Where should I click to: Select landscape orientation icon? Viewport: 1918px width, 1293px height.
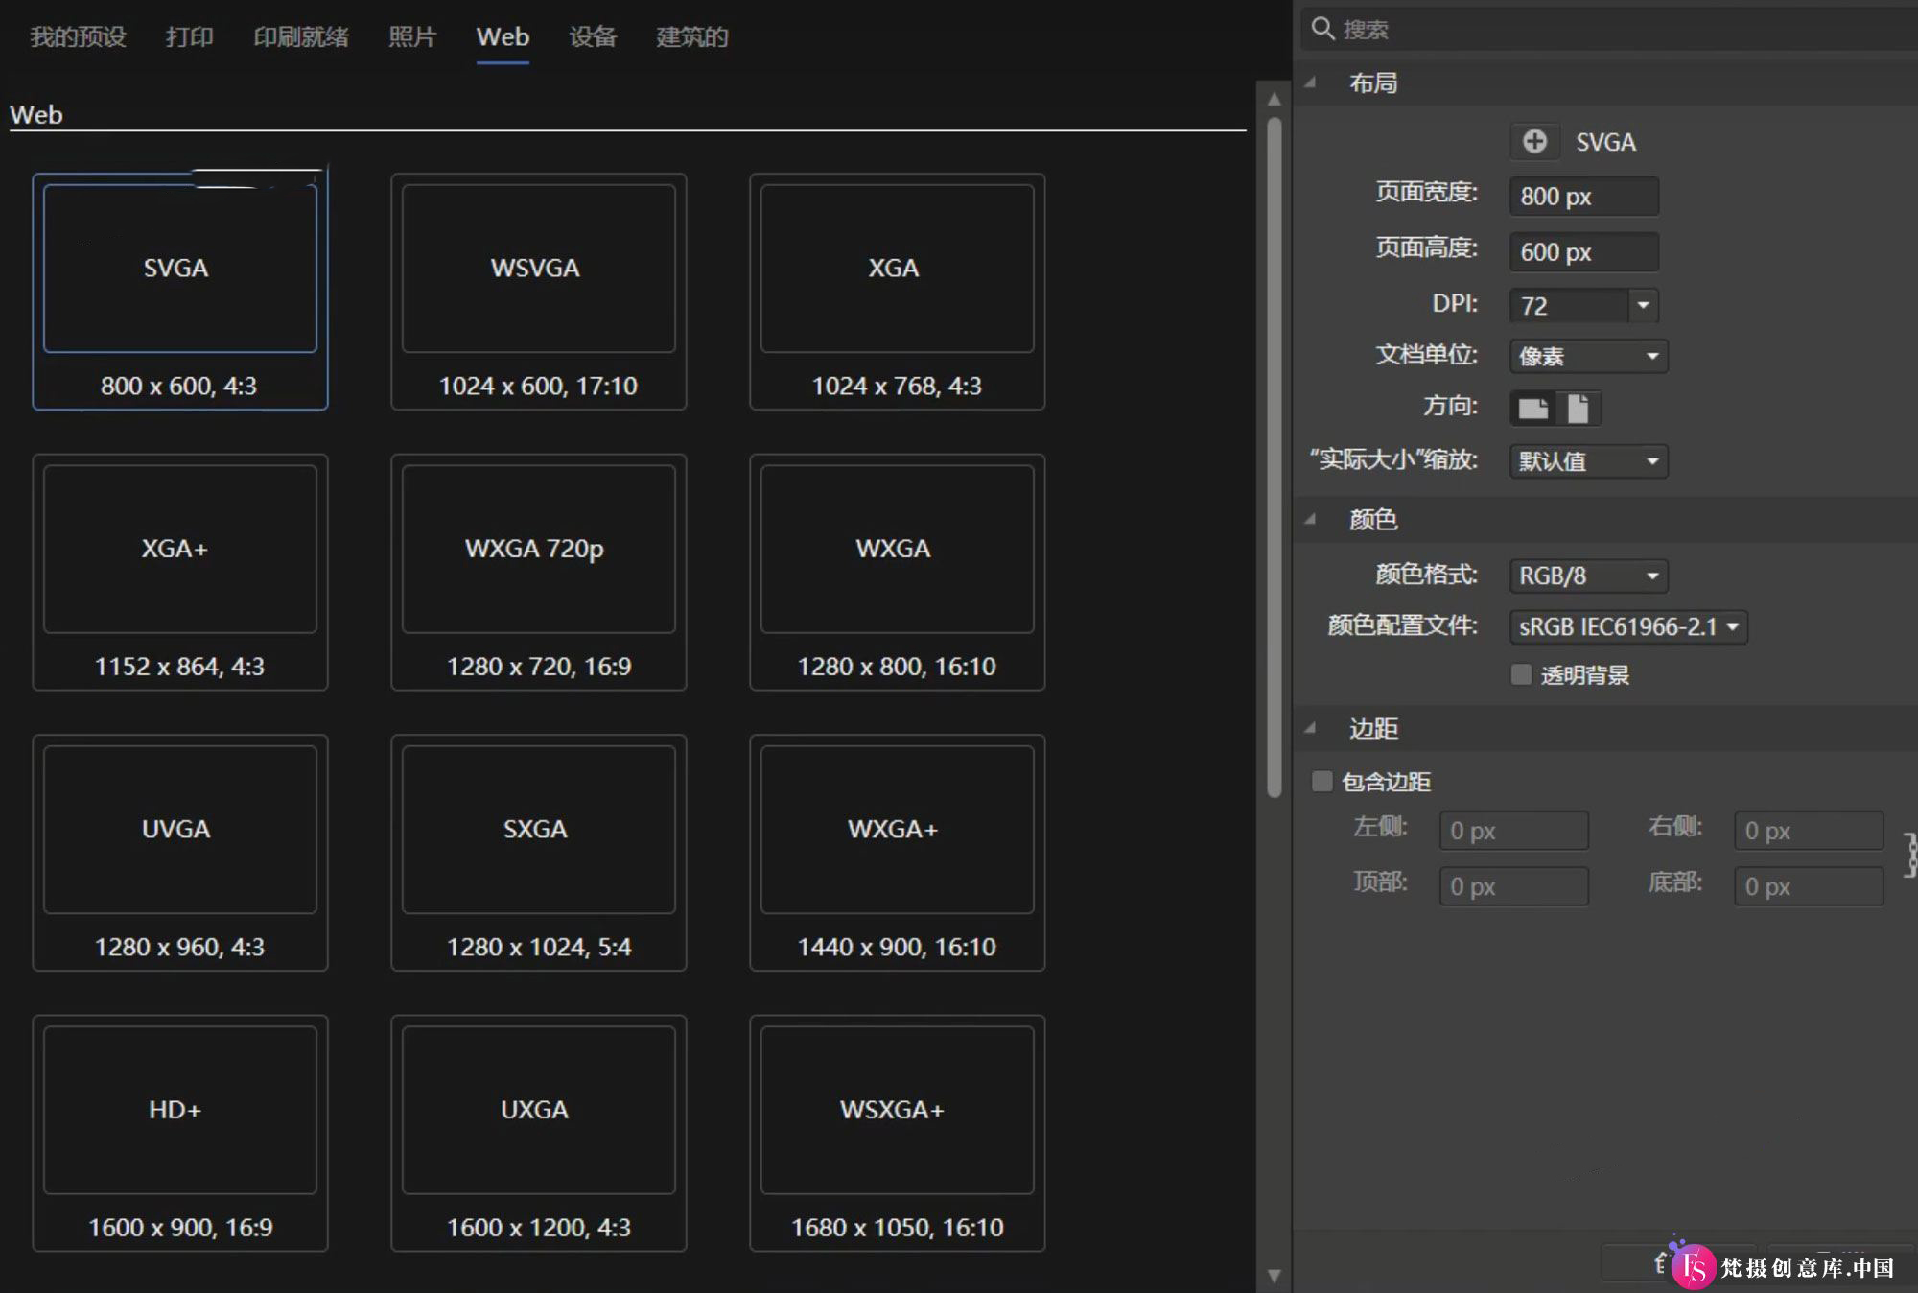(x=1532, y=409)
